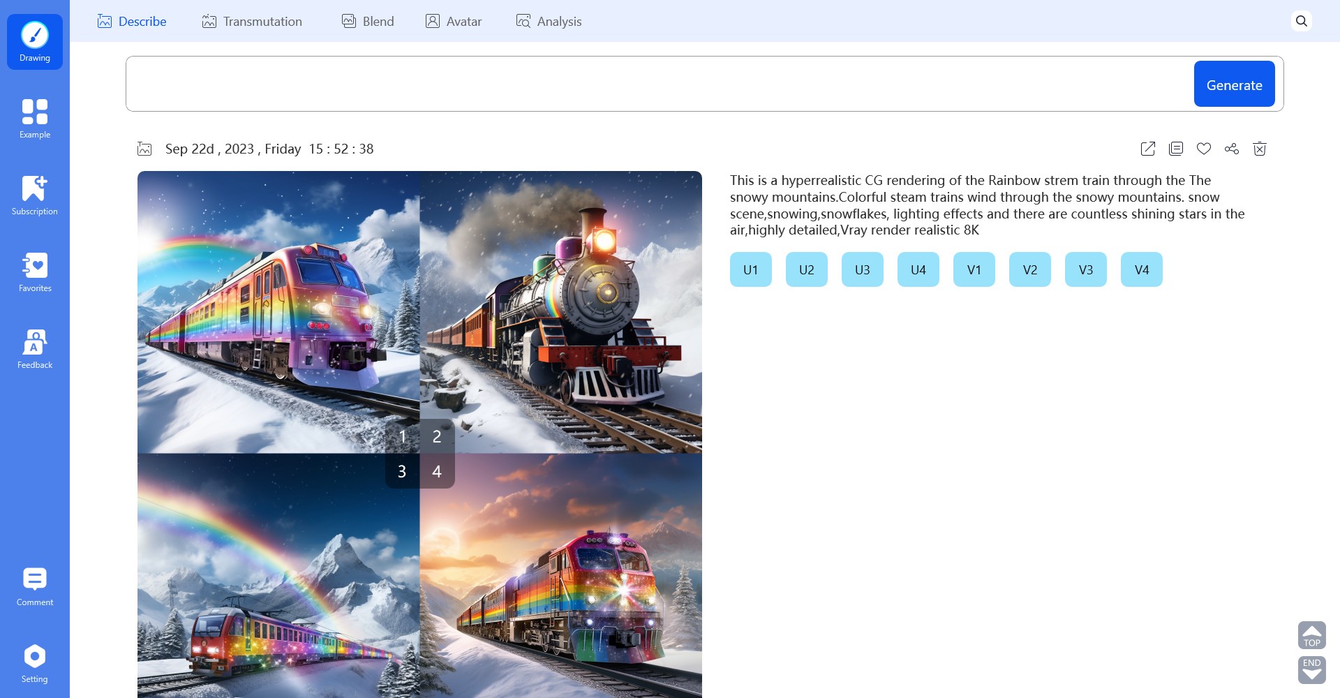Favorite this result with the heart icon
This screenshot has height=698, width=1340.
click(1204, 149)
